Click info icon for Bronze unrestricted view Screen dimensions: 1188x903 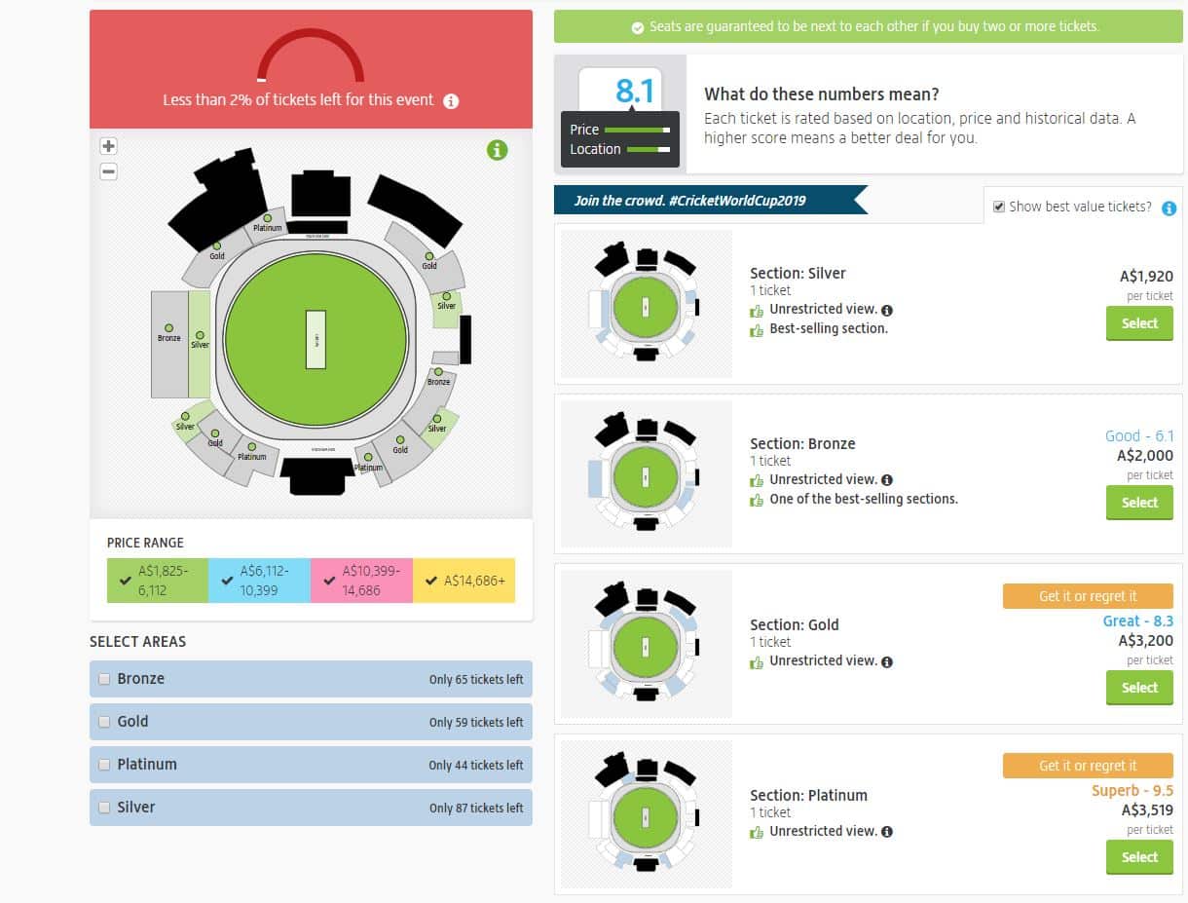[887, 480]
